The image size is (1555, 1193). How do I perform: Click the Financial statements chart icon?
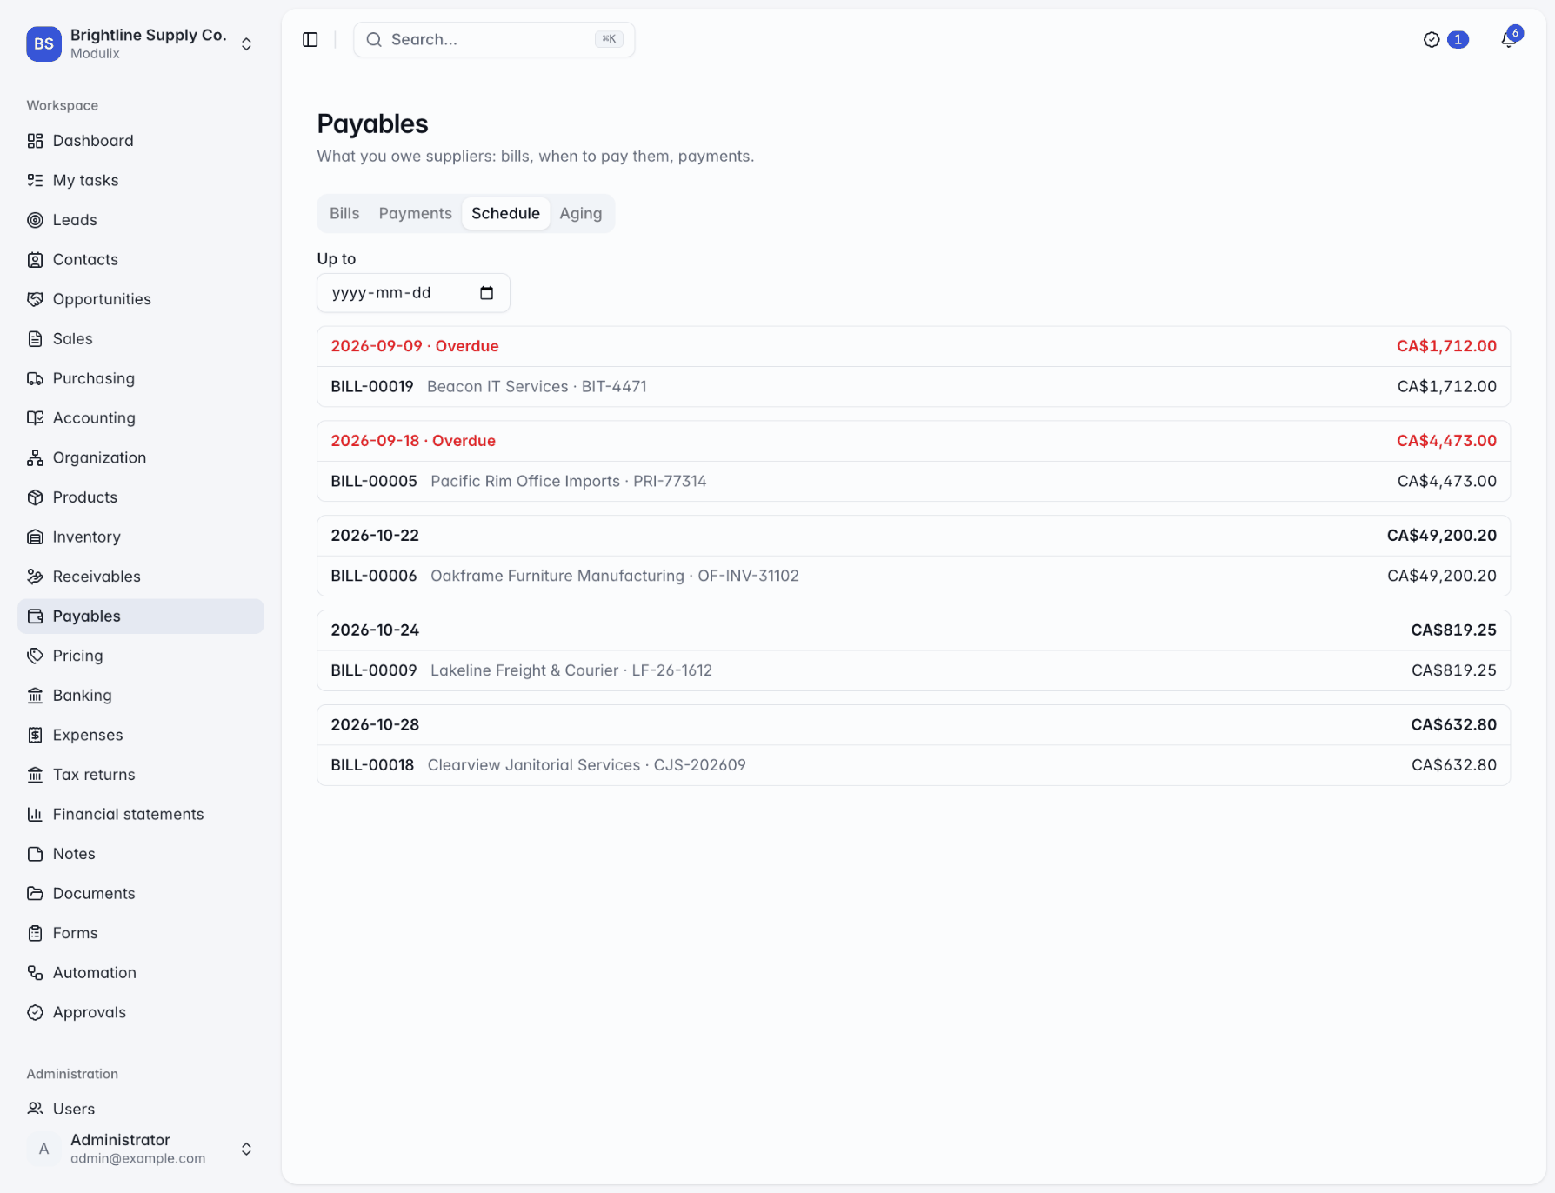pos(35,814)
